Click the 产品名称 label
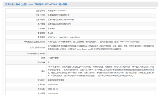Viewport: 158px width, 95px height. click(x=41, y=28)
